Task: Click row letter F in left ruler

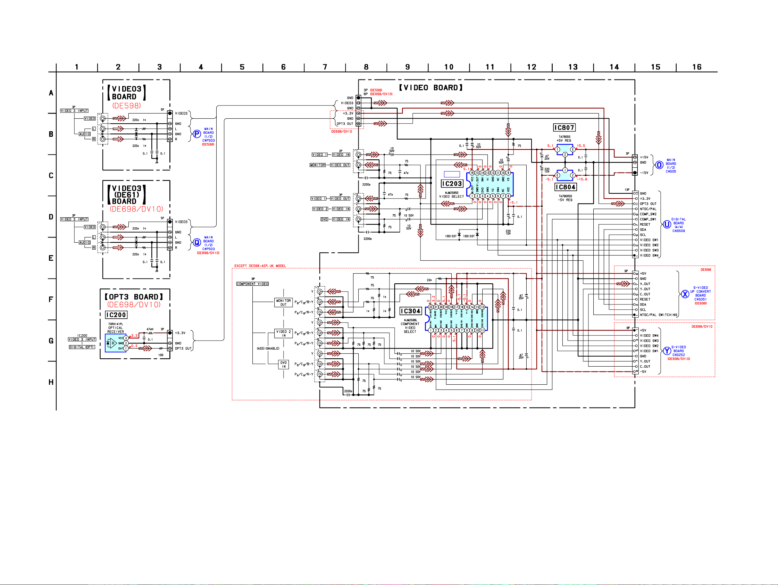Action: click(x=51, y=299)
